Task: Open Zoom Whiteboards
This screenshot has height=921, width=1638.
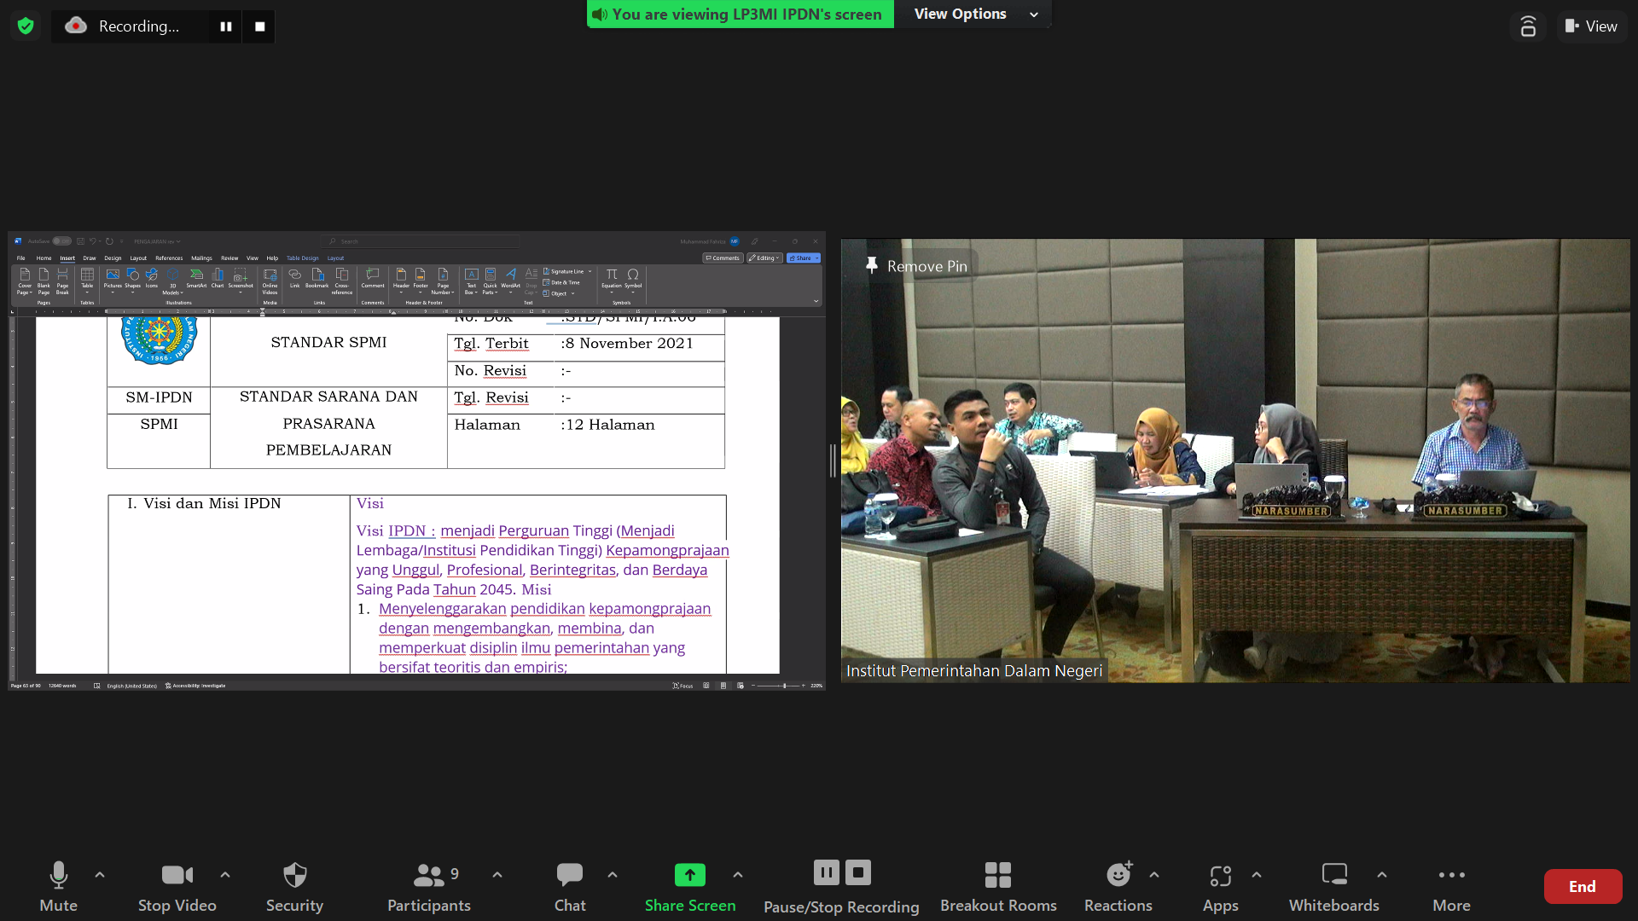Action: [1333, 887]
